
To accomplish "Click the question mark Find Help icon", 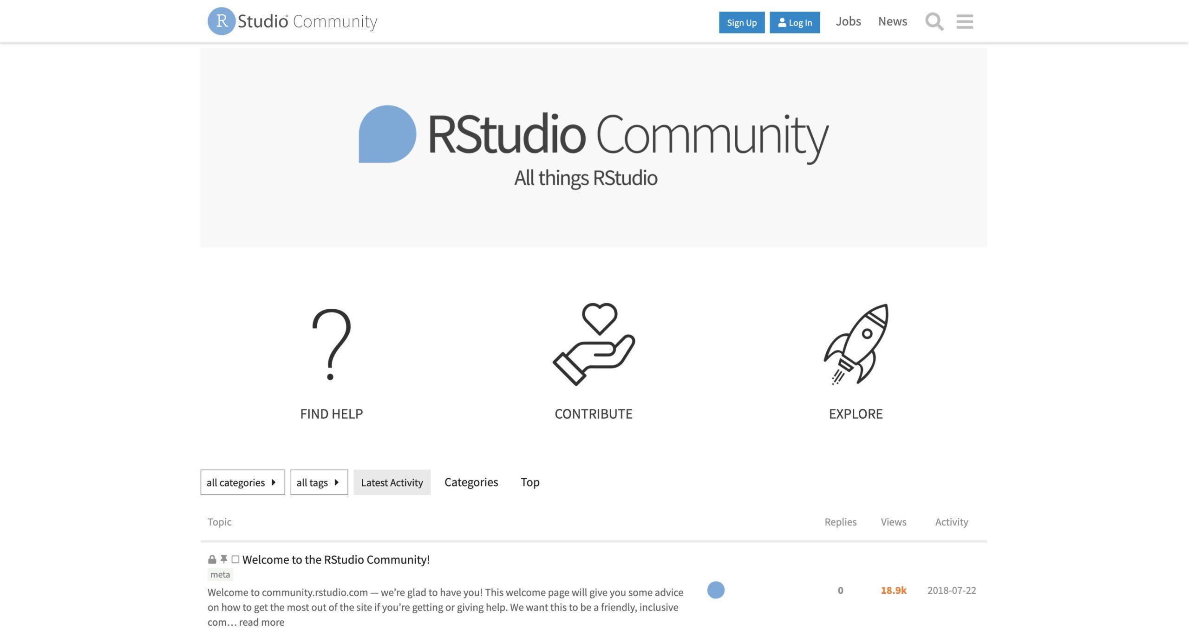I will (331, 344).
